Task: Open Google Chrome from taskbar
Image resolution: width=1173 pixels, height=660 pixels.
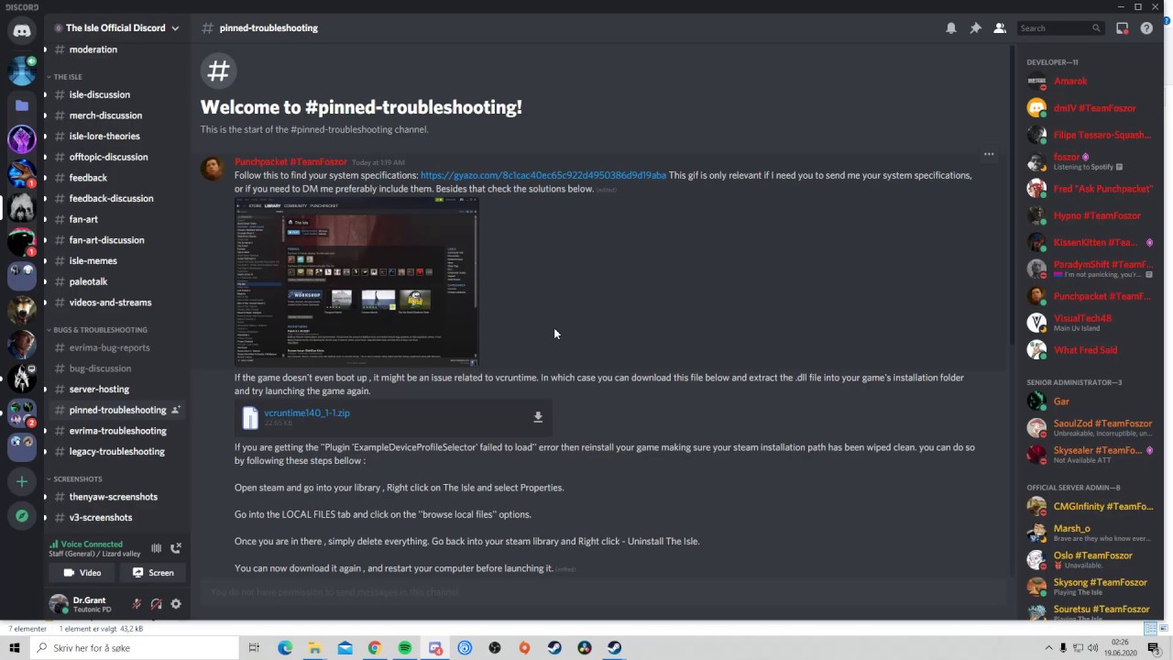Action: click(x=375, y=648)
